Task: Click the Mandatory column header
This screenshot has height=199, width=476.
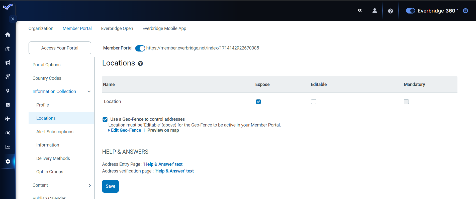Action: [414, 84]
